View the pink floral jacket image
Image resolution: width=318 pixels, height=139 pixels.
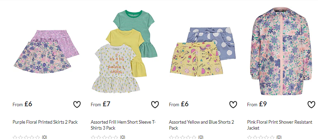click(281, 52)
